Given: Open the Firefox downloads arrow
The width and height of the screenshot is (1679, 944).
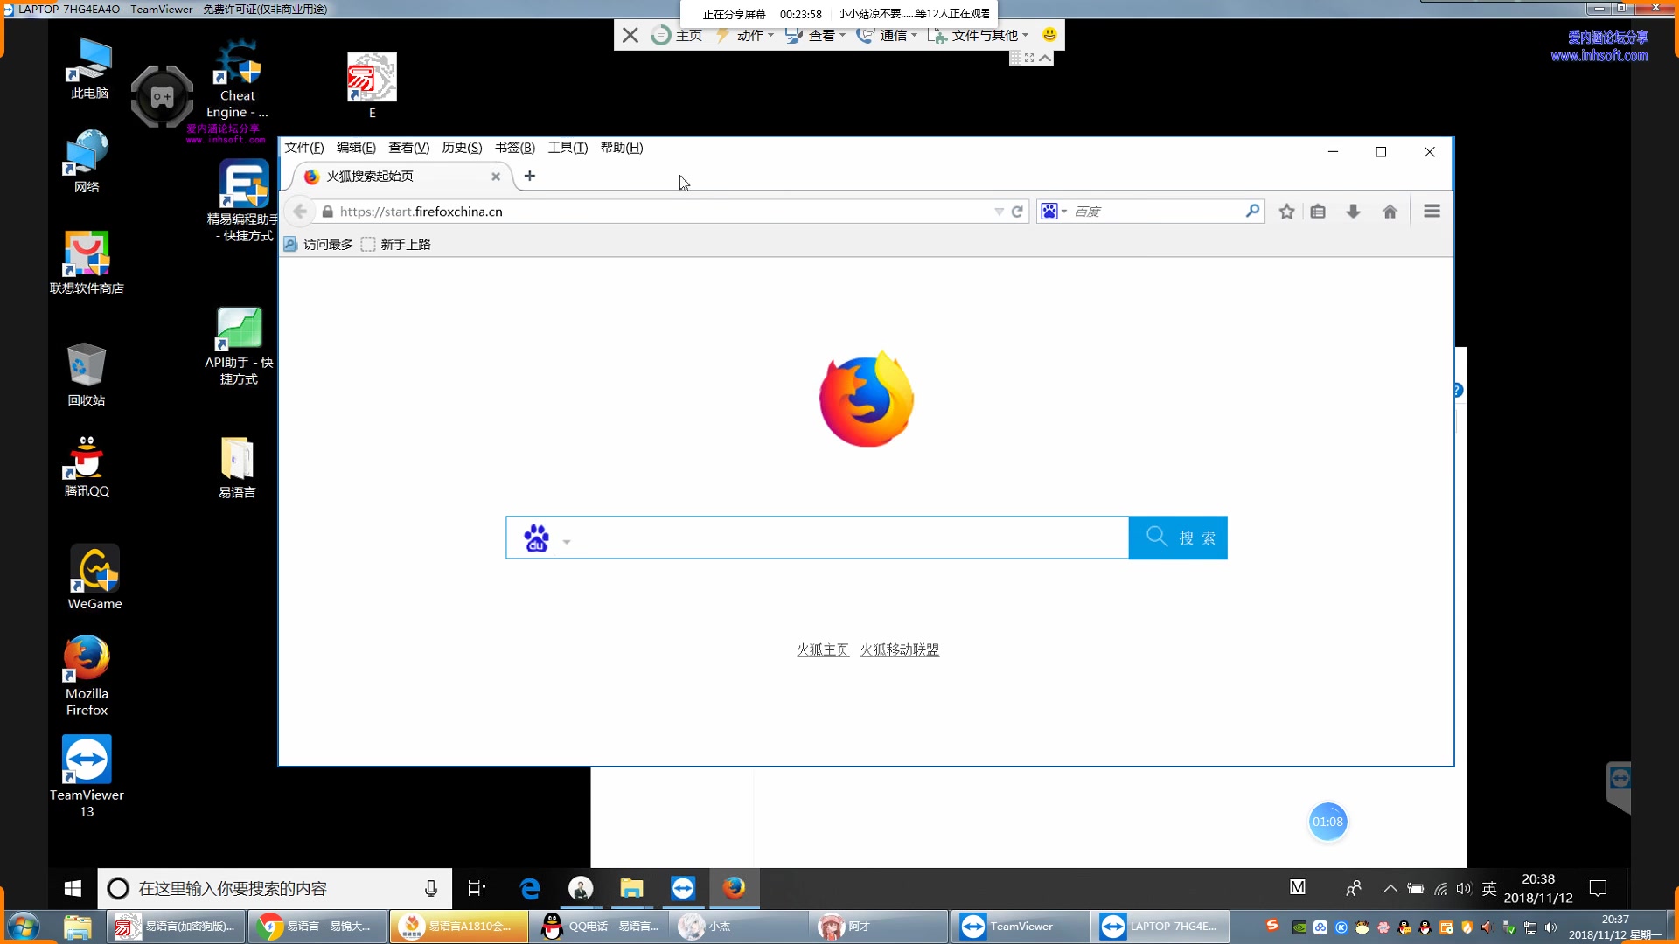Looking at the screenshot, I should click(1353, 212).
